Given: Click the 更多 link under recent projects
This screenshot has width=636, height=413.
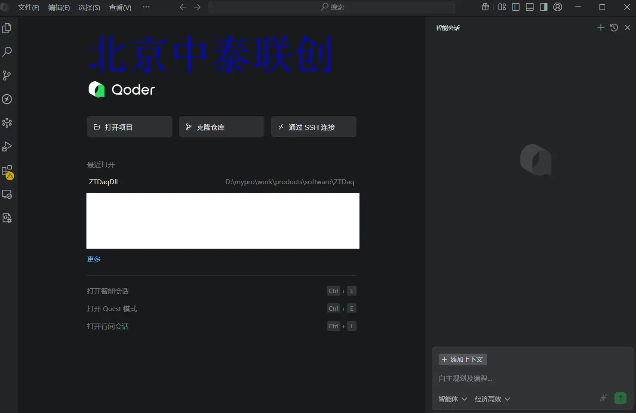Looking at the screenshot, I should coord(93,259).
